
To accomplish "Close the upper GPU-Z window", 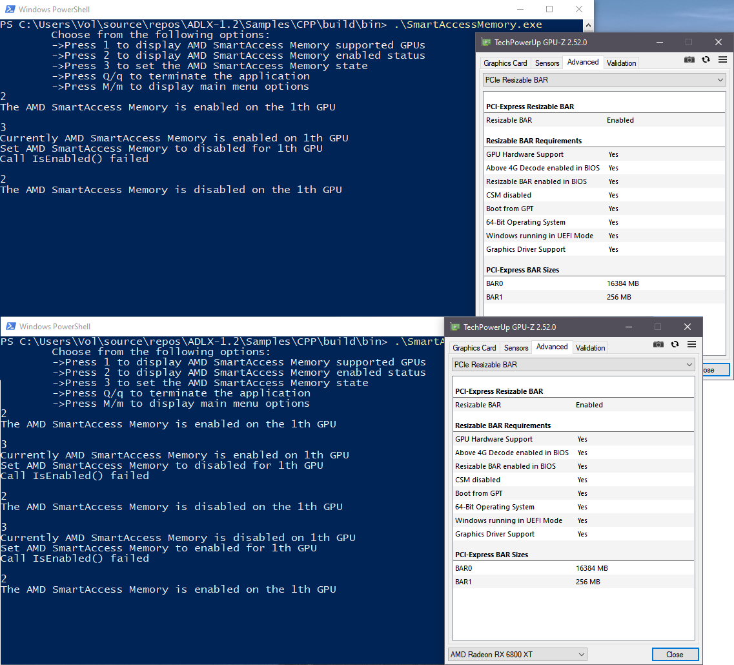I will point(719,42).
